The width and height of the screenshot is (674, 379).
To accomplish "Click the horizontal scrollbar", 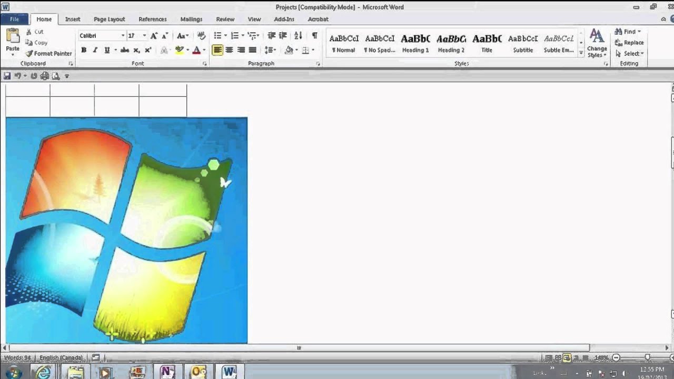I will (x=299, y=347).
